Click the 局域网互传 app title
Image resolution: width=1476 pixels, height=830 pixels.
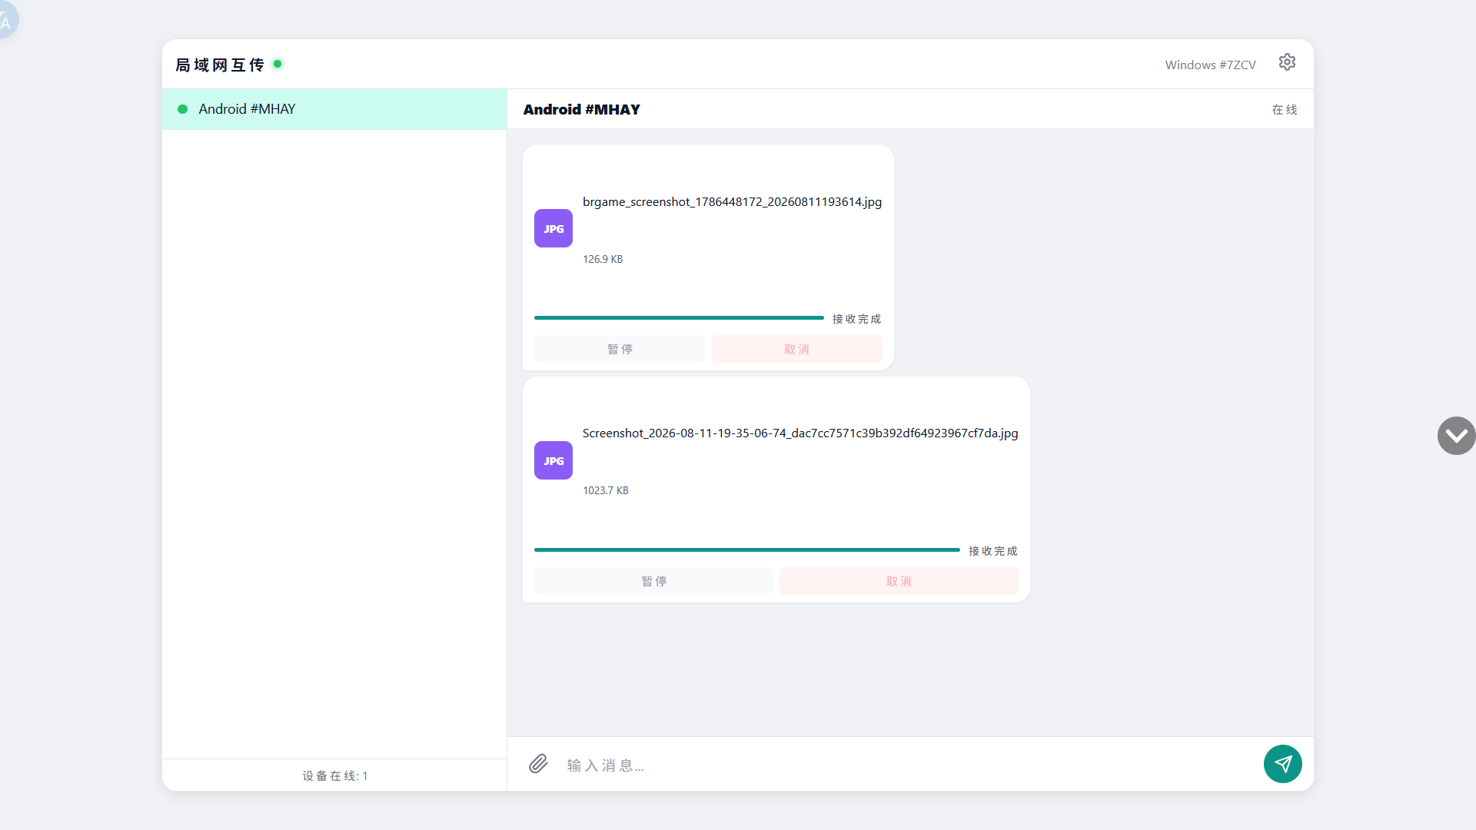point(220,65)
